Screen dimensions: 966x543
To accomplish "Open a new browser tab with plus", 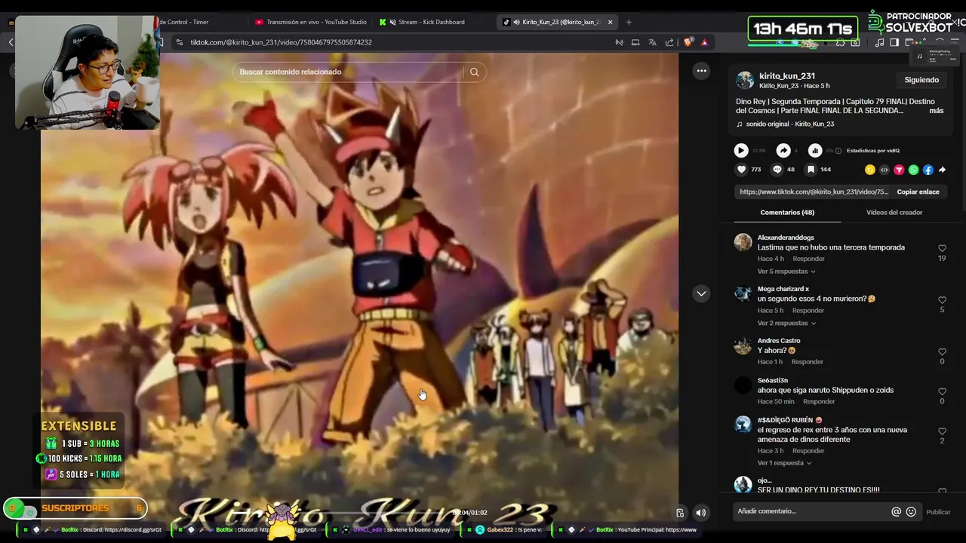I will click(629, 22).
